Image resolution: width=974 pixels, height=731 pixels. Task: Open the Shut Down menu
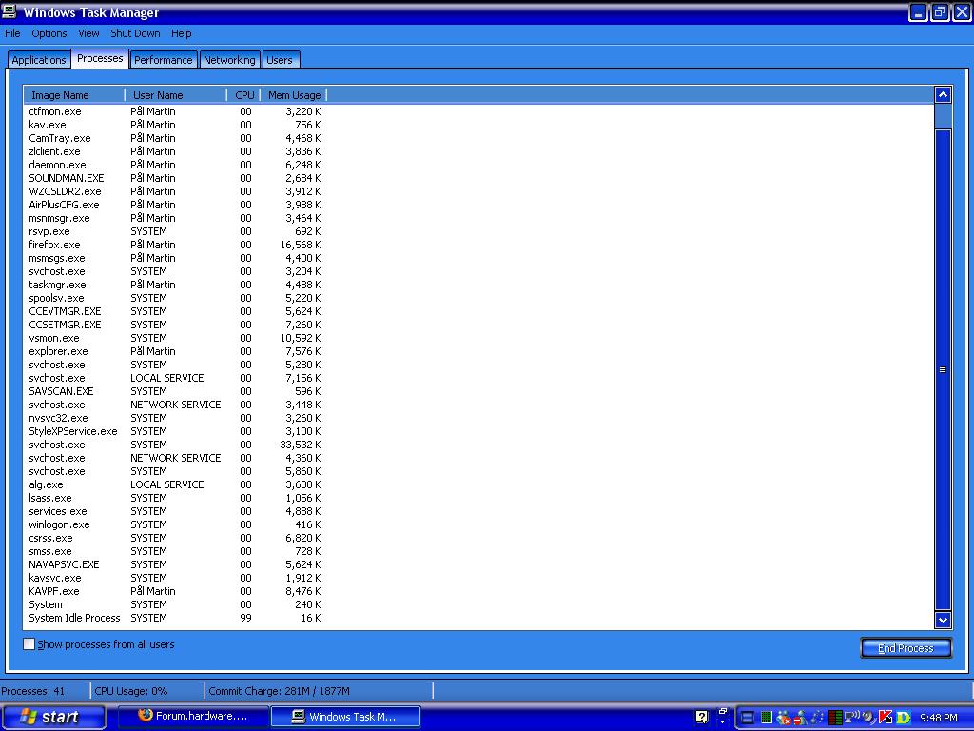[x=135, y=33]
